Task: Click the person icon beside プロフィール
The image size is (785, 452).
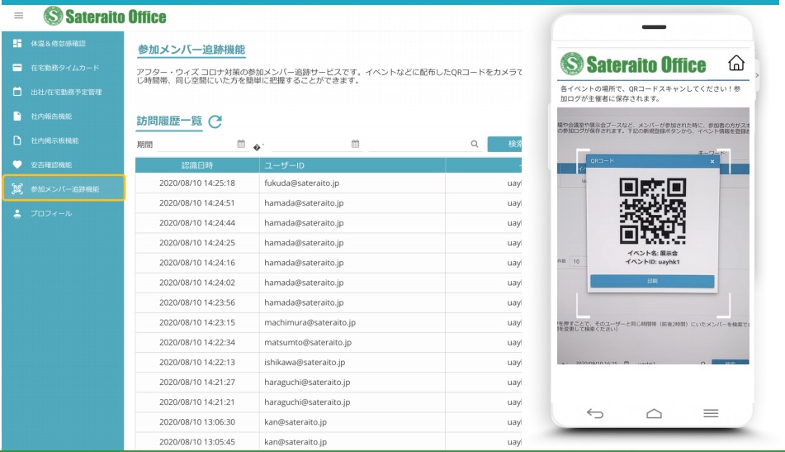Action: click(x=17, y=213)
